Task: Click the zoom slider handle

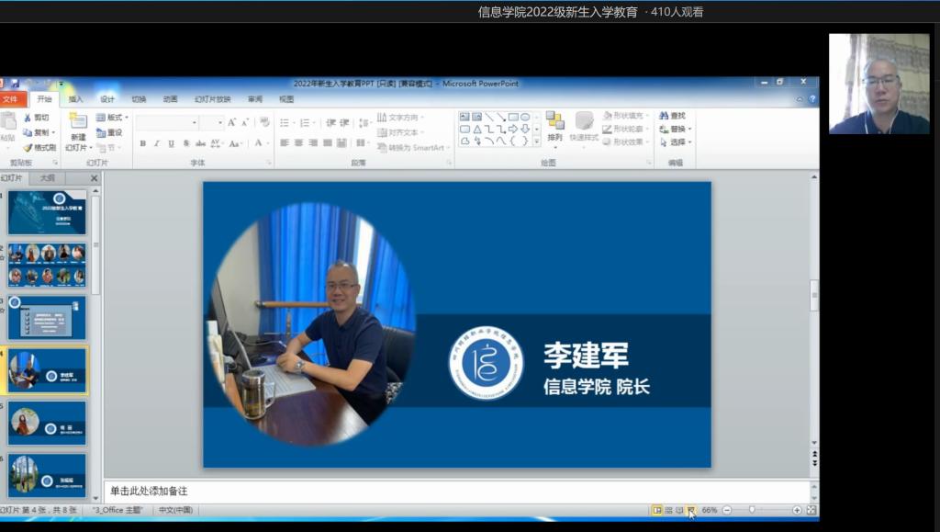Action: point(752,510)
